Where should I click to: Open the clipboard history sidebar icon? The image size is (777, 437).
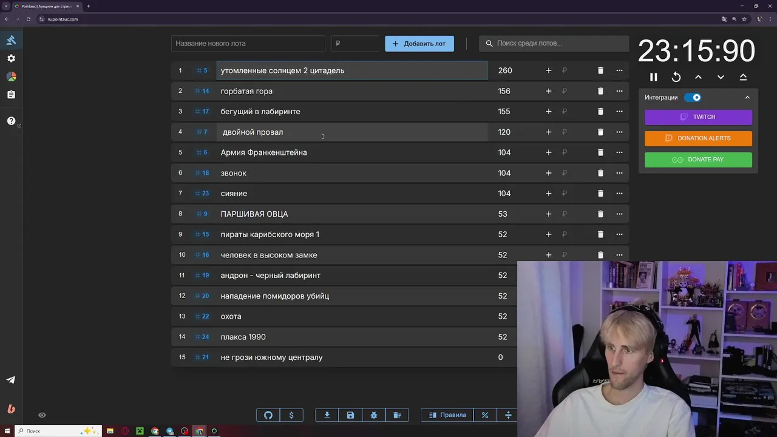click(x=11, y=95)
